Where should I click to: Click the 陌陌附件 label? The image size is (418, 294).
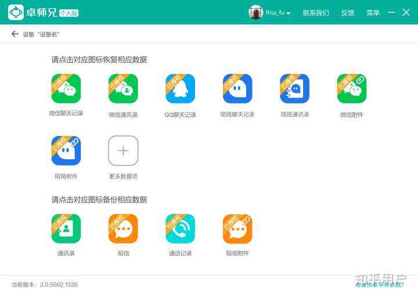click(x=66, y=177)
